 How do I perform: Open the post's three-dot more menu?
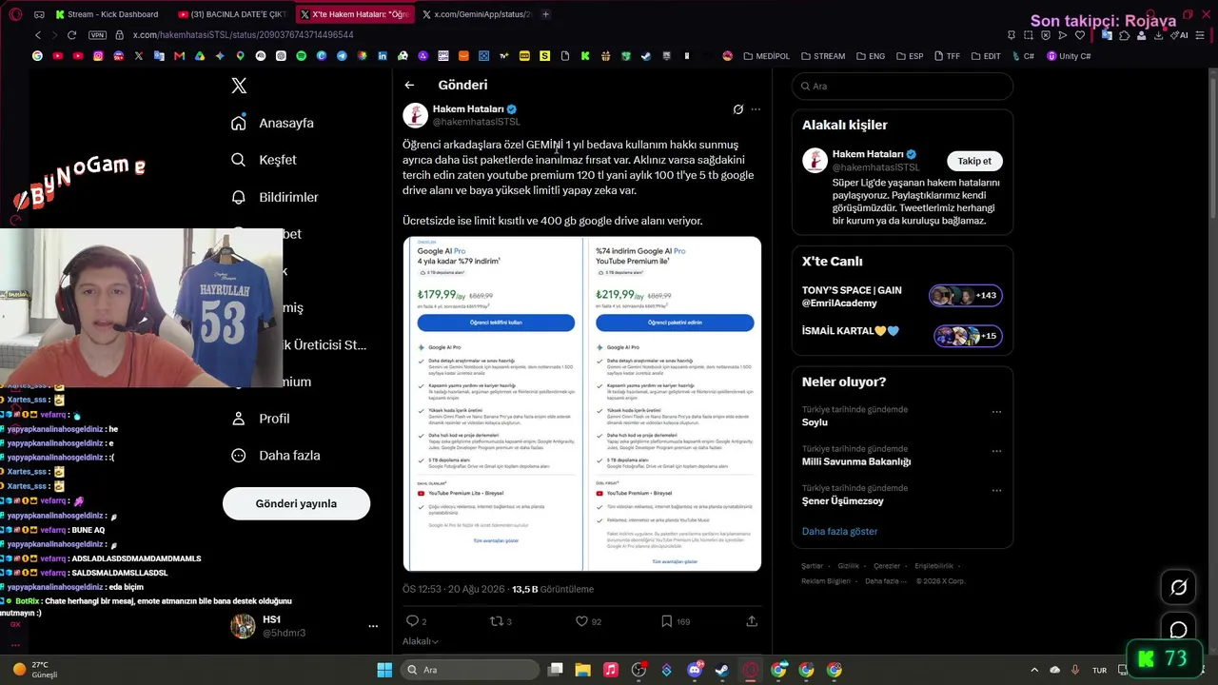pos(756,109)
